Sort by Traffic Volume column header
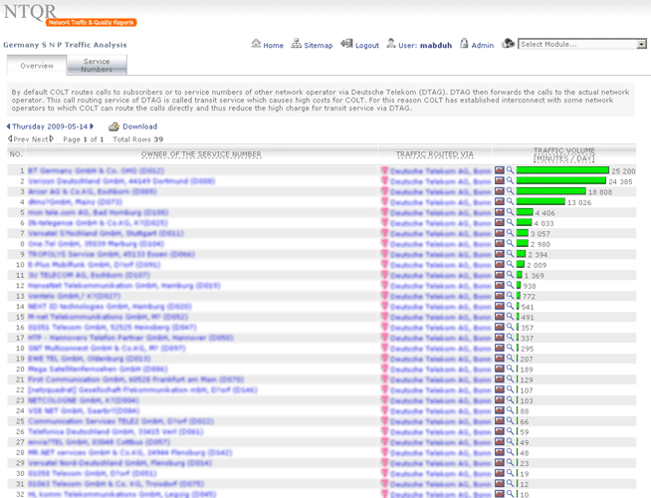This screenshot has width=651, height=498. pyautogui.click(x=564, y=154)
